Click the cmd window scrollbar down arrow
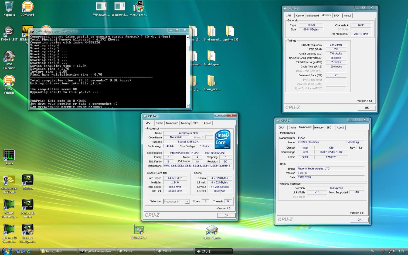 click(x=188, y=106)
